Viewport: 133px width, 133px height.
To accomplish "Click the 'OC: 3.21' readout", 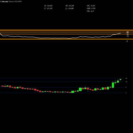I will pos(91,6).
